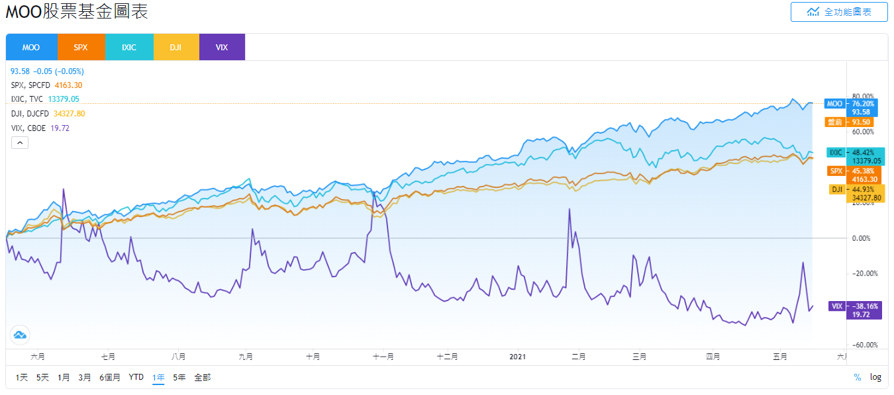The image size is (894, 395).
Task: Click the 0.00% scale label
Action: click(860, 238)
